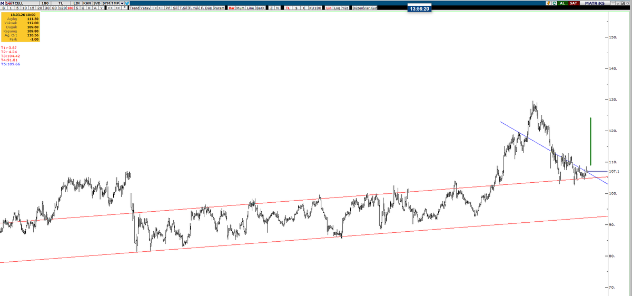The height and width of the screenshot is (296, 632).
Task: Toggle the Bar chart type
Action: [232, 8]
